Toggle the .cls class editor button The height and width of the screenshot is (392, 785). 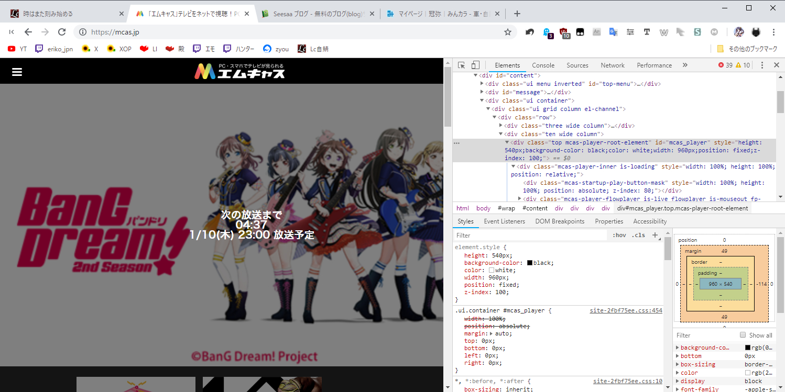coord(638,236)
